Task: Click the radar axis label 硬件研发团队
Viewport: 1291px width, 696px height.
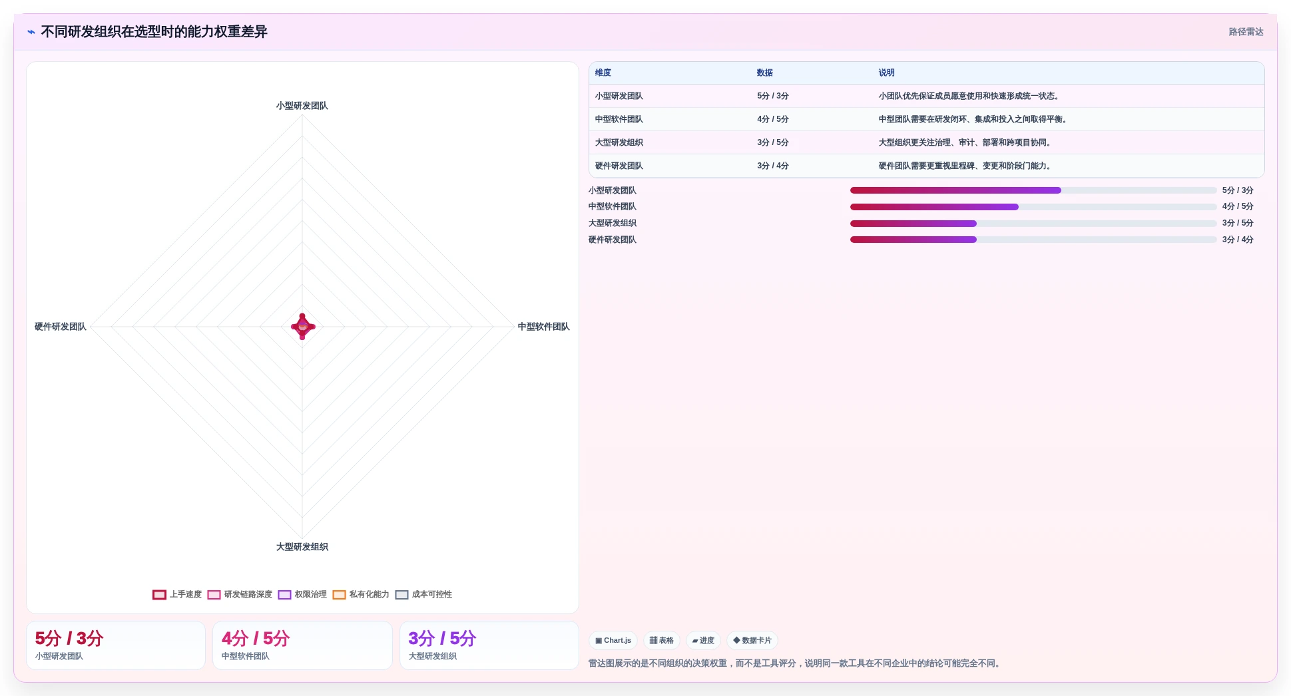Action: pyautogui.click(x=61, y=327)
